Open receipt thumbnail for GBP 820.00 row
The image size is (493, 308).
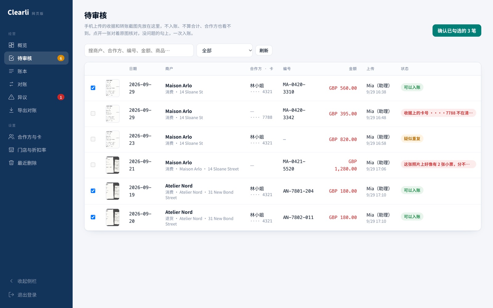point(112,139)
